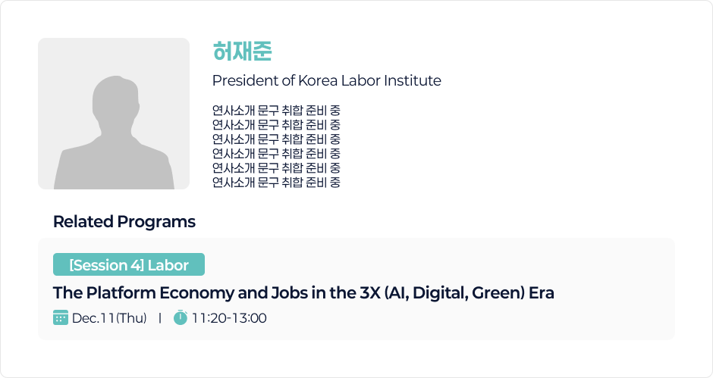The image size is (713, 378).
Task: Click the calendar icon beside Dec.11
Action: pyautogui.click(x=61, y=317)
